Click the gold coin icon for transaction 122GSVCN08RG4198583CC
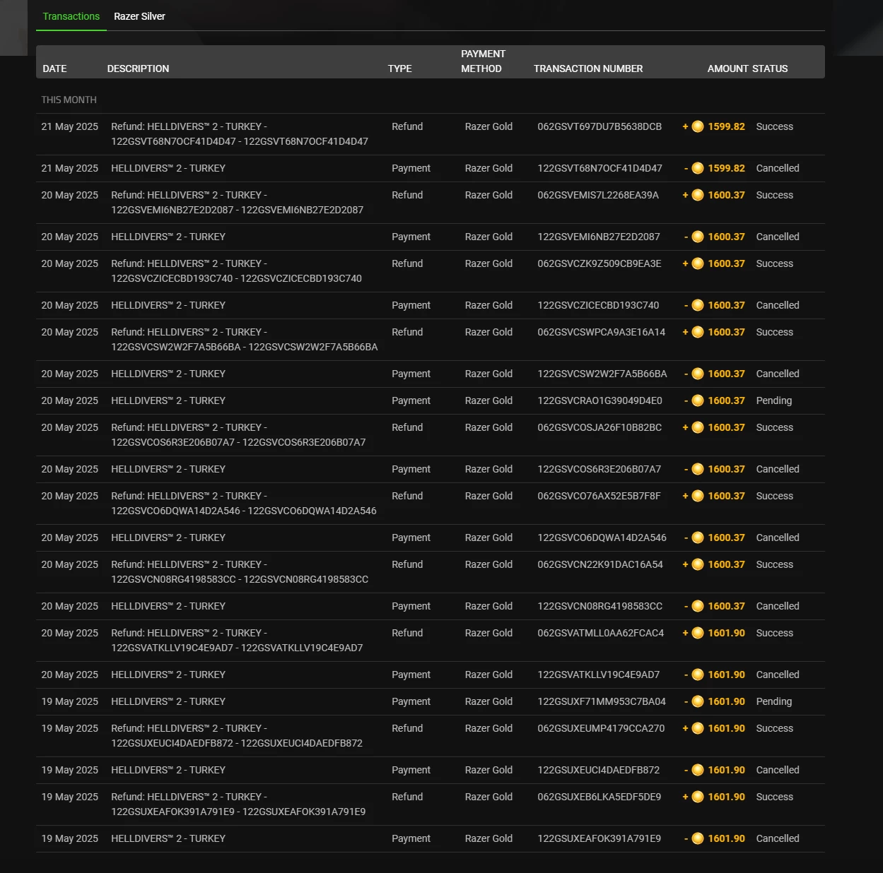The width and height of the screenshot is (883, 873). tap(698, 606)
